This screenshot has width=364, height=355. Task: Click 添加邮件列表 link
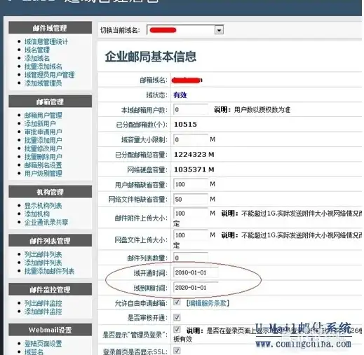[x=43, y=263]
